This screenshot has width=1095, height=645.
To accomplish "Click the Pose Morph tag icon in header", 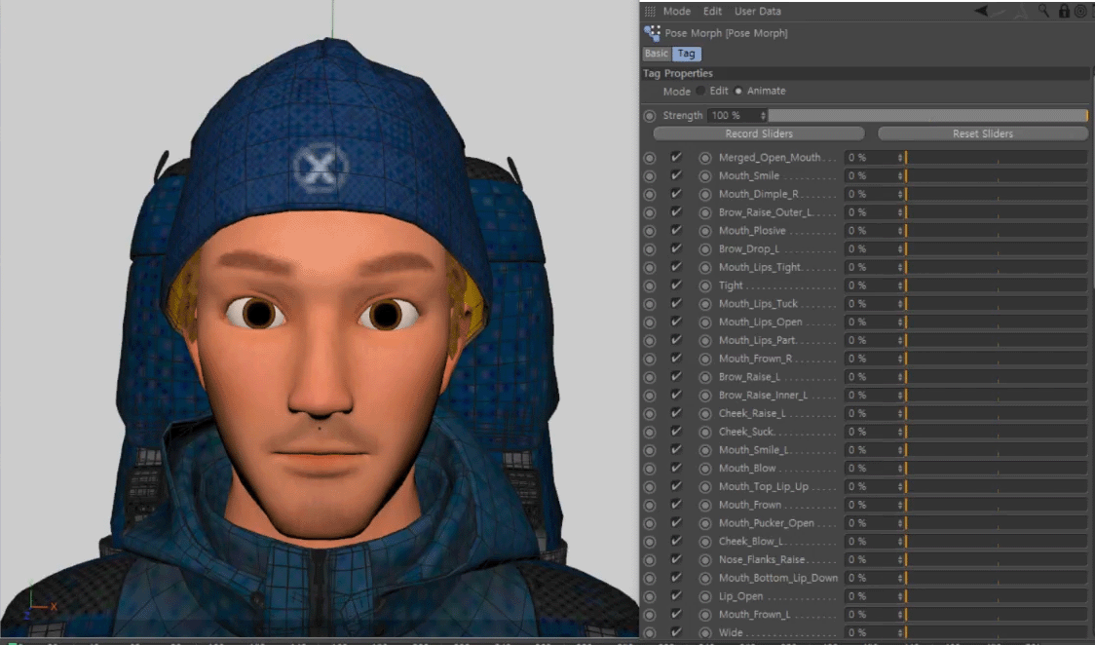I will click(652, 33).
